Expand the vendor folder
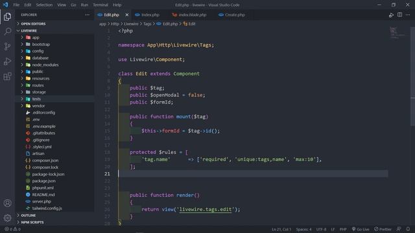 coord(55,105)
